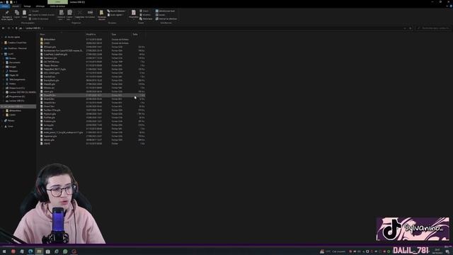Click the search box in Explorer
The height and width of the screenshot is (255, 453).
pos(433,28)
